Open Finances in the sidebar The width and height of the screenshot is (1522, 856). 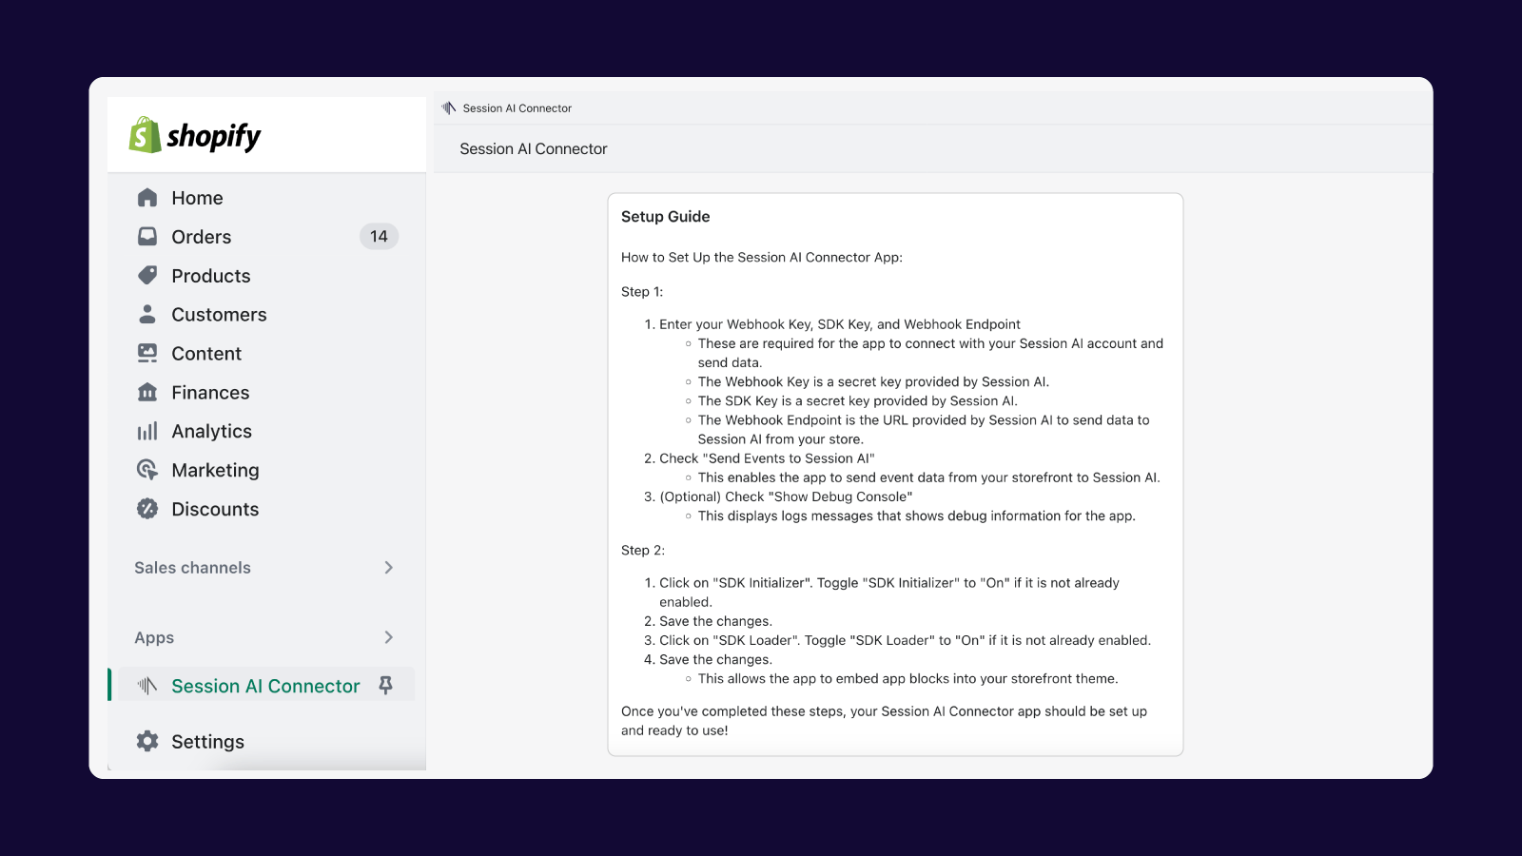point(210,393)
